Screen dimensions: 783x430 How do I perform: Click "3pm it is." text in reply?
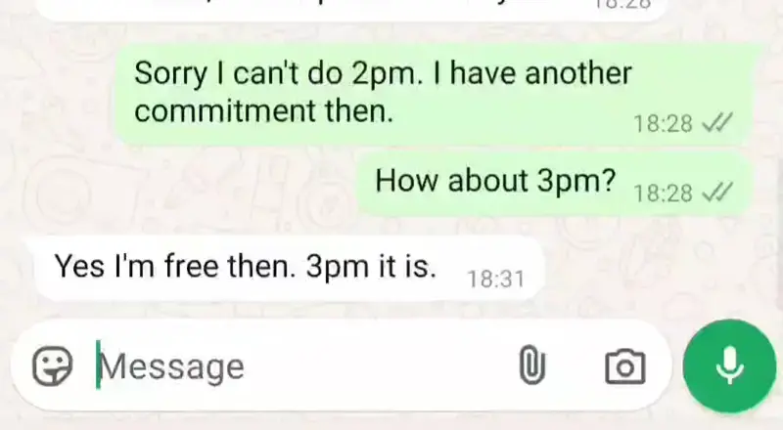point(371,267)
